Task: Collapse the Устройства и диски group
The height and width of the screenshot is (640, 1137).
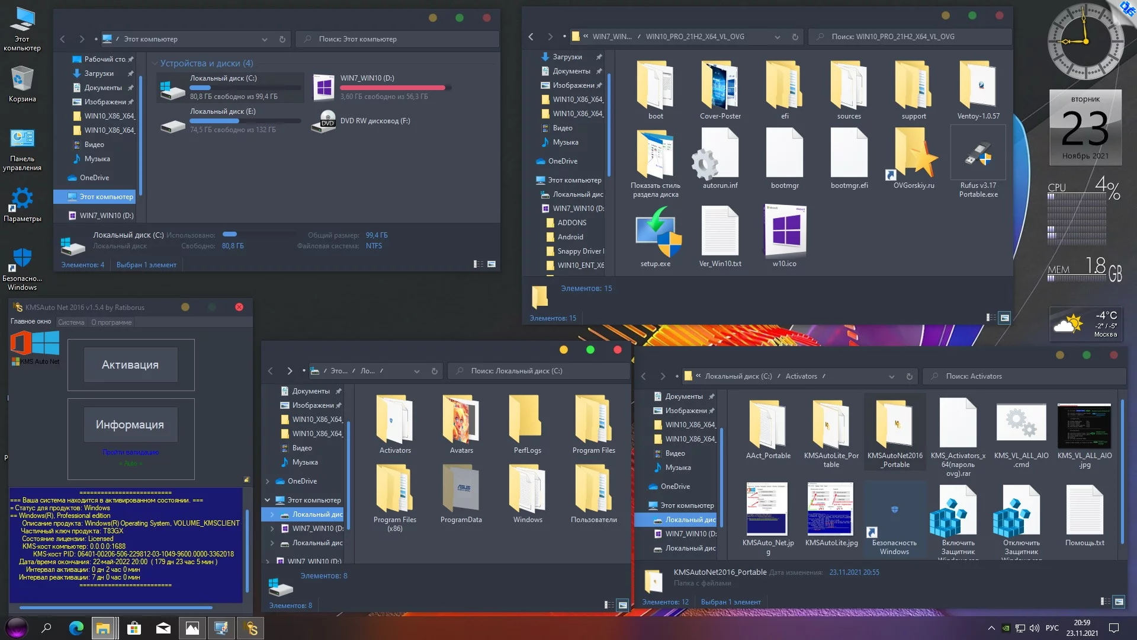Action: point(155,63)
